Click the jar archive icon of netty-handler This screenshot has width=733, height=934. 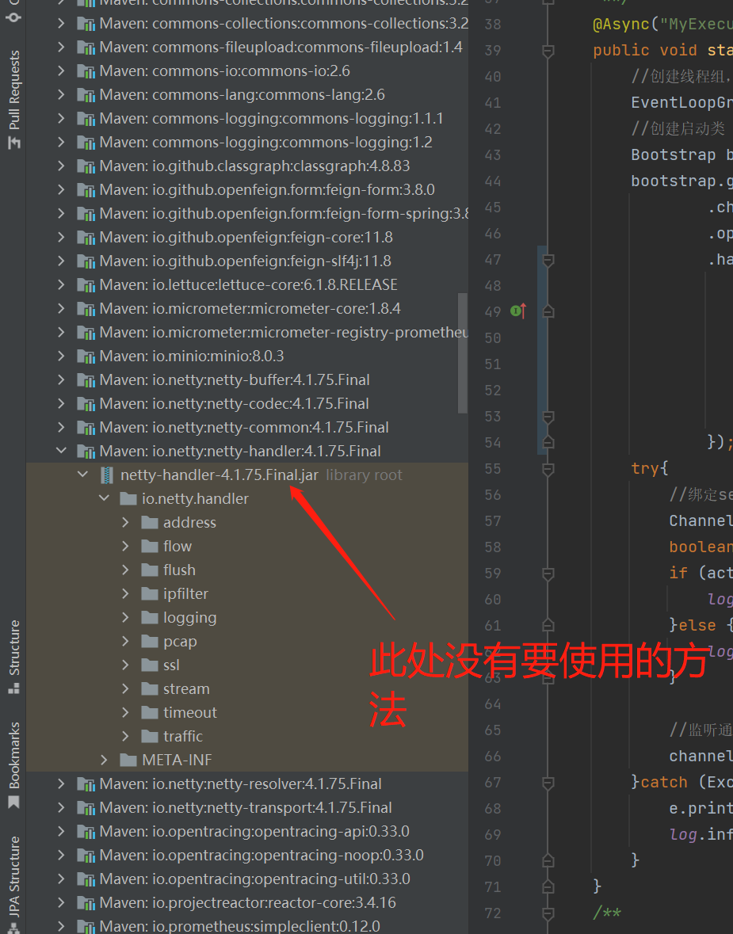coord(107,475)
